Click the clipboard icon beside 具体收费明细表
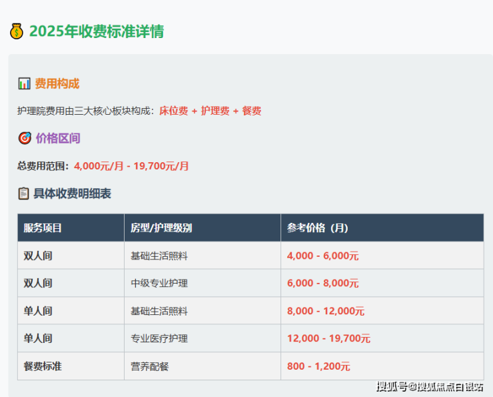The width and height of the screenshot is (493, 397). (24, 193)
